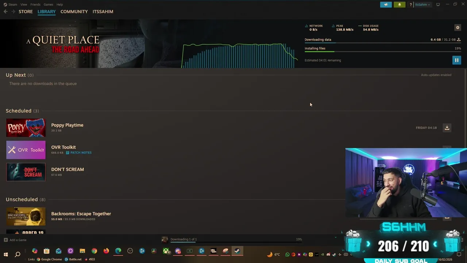
Task: Open the green notifications bell
Action: (x=400, y=5)
